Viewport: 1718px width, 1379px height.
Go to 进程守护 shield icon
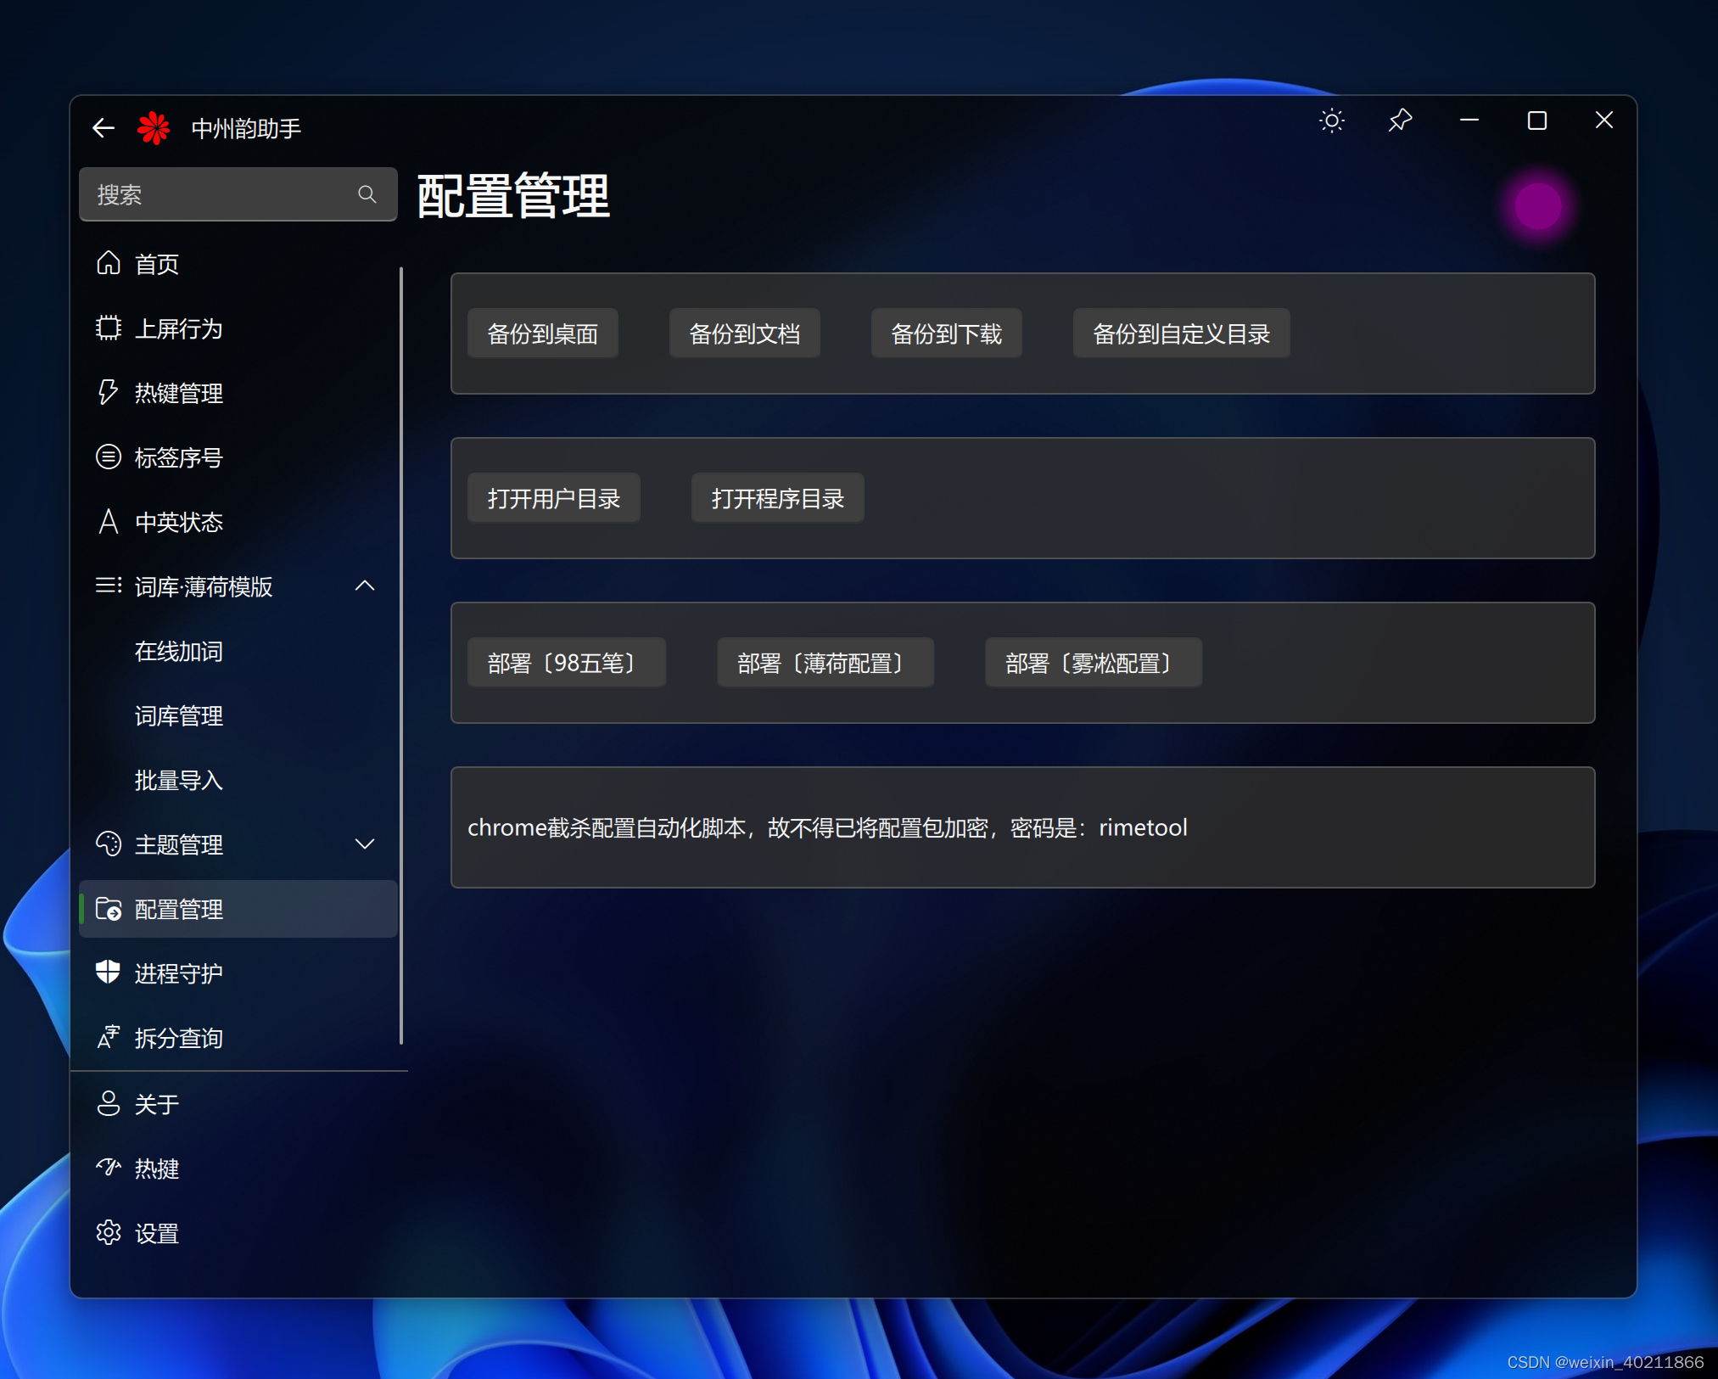(x=109, y=973)
